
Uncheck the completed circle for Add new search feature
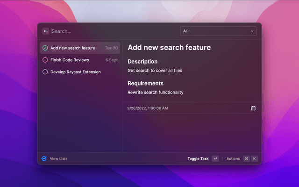pos(45,48)
